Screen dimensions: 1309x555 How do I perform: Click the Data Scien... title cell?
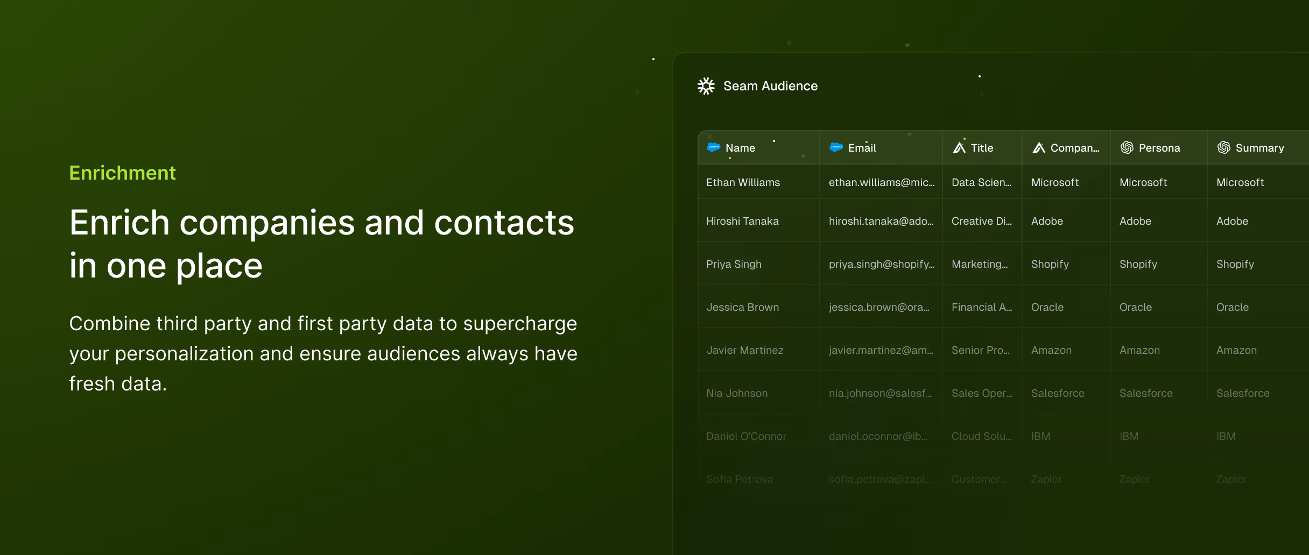(982, 182)
